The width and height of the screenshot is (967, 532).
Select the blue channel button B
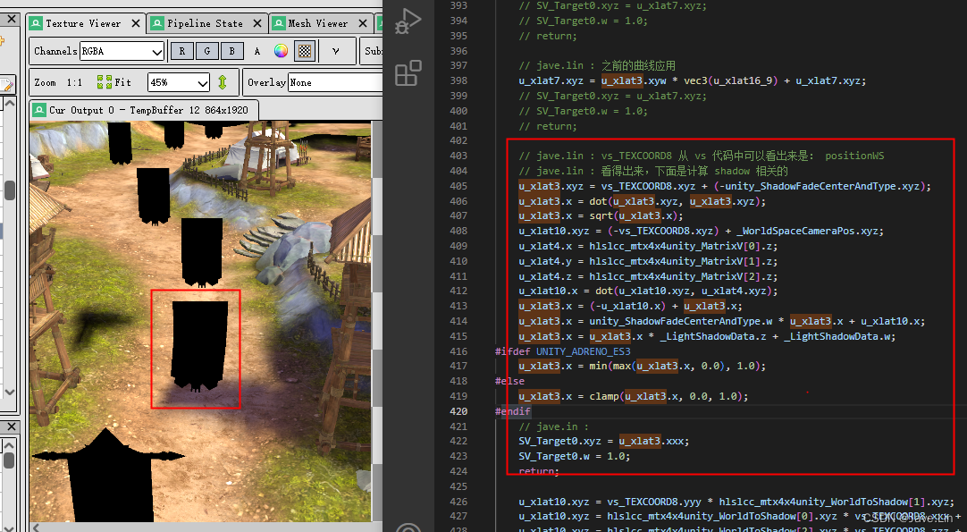pyautogui.click(x=231, y=51)
